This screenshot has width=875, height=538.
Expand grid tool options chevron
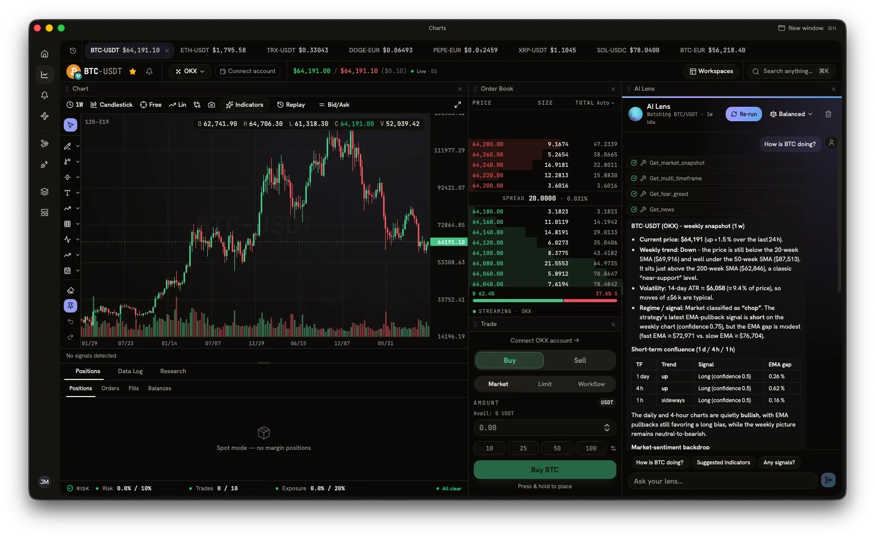pos(78,224)
